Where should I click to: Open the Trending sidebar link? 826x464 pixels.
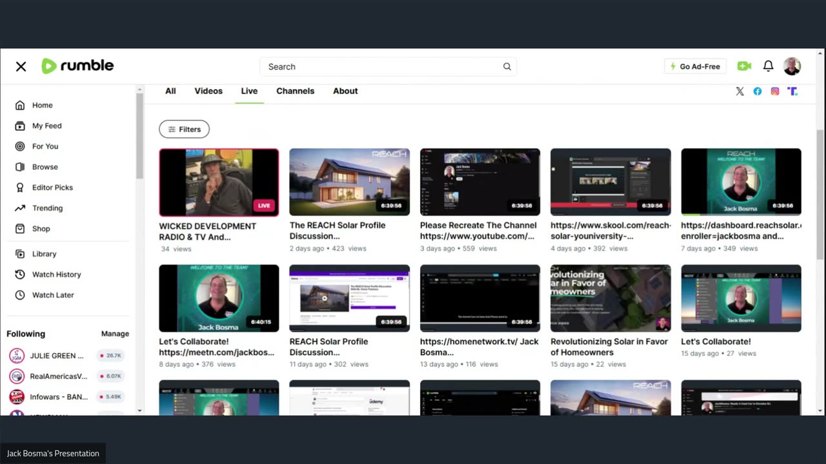tap(47, 208)
